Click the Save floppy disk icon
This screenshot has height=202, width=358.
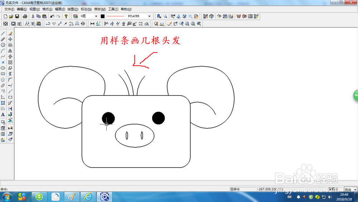point(17,16)
